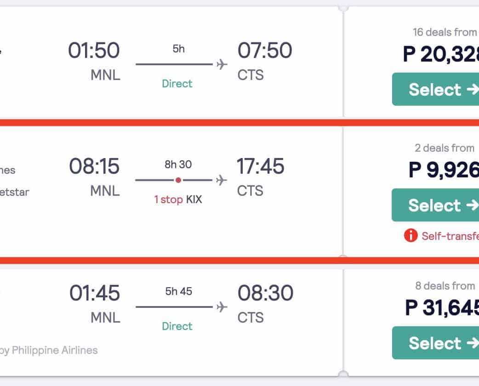Viewport: 479px width, 386px height.
Task: Click the red stopover dot on the KIX route
Action: 178,180
